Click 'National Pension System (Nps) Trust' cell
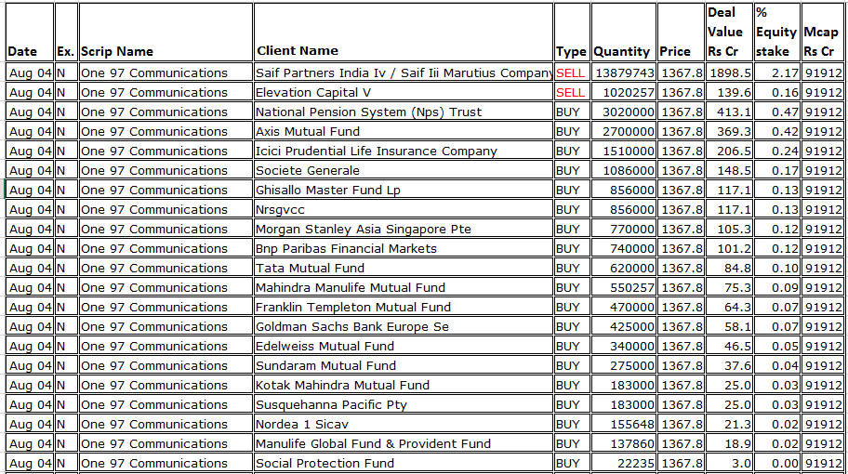The height and width of the screenshot is (474, 848). pyautogui.click(x=404, y=112)
